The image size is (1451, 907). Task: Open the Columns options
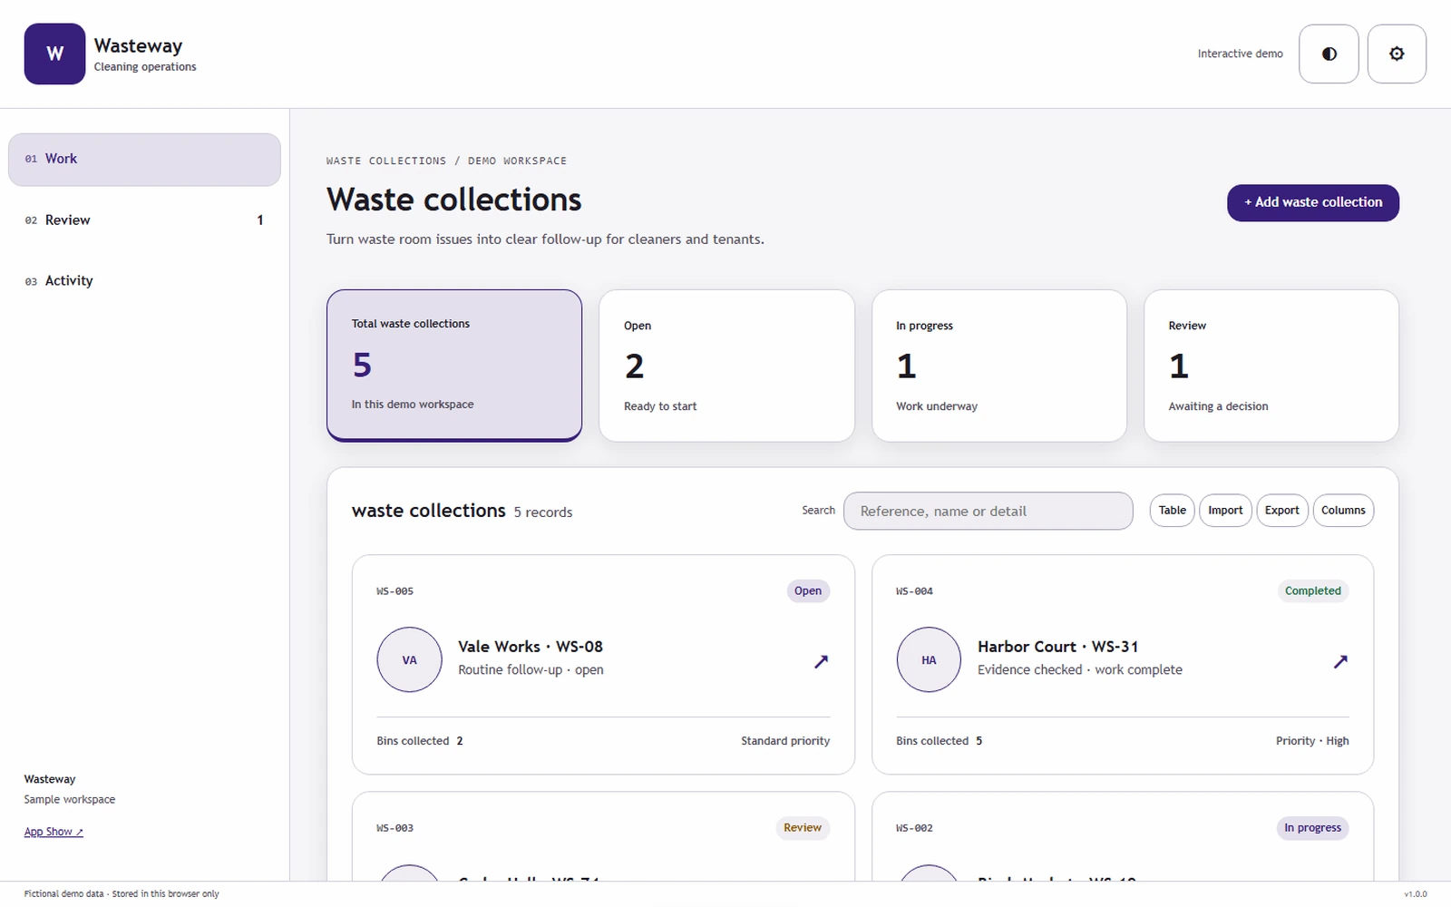[1343, 511]
